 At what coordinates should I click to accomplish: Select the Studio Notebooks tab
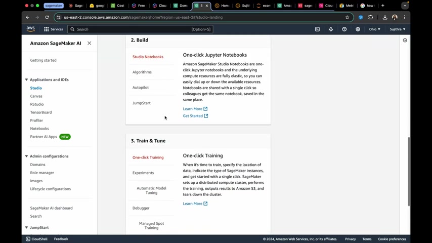[x=148, y=57]
